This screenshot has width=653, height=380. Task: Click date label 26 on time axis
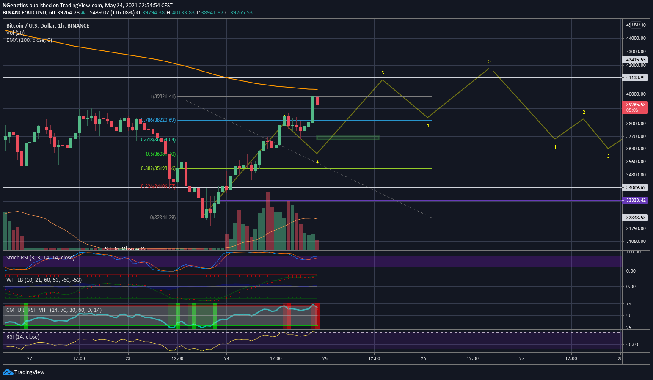pos(423,358)
